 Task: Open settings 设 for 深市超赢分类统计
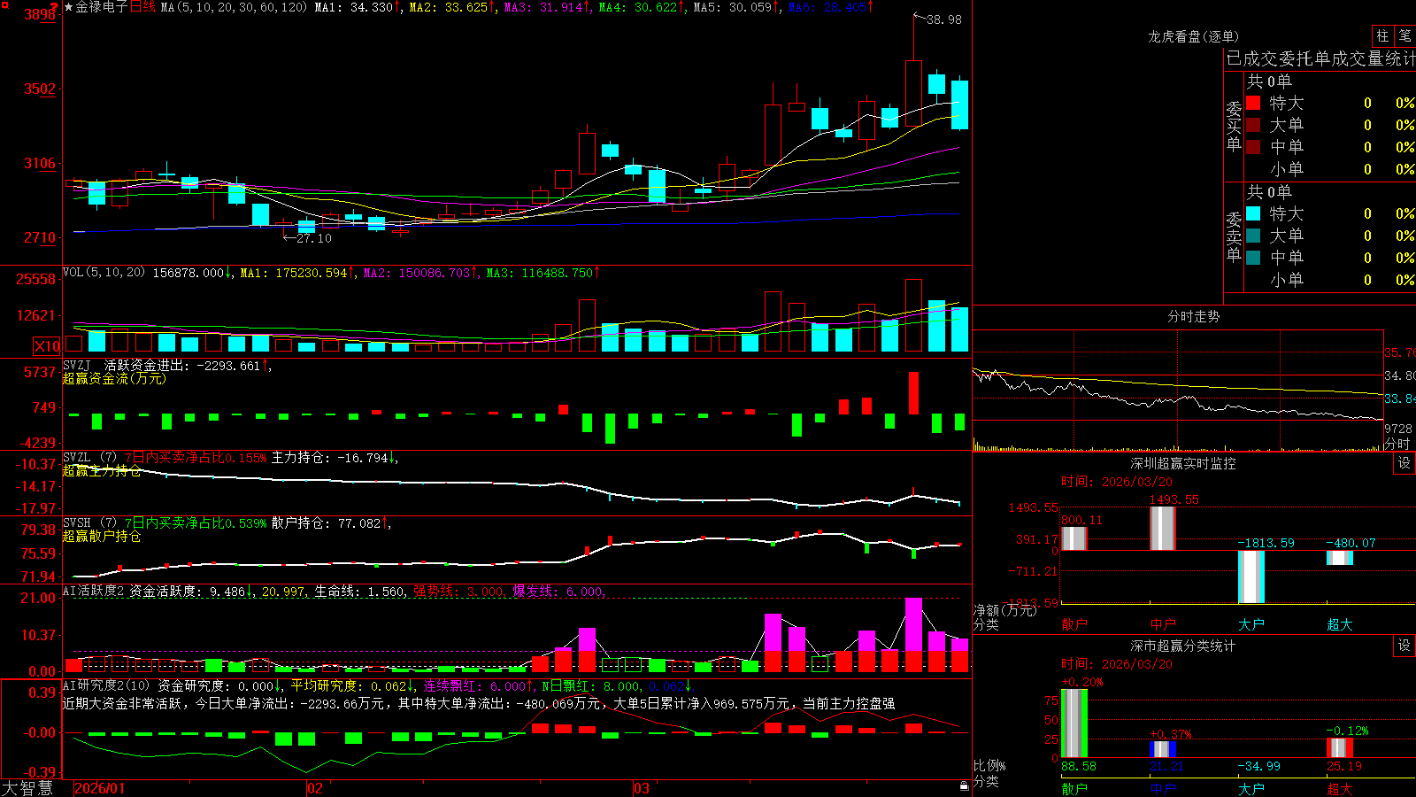[1404, 646]
